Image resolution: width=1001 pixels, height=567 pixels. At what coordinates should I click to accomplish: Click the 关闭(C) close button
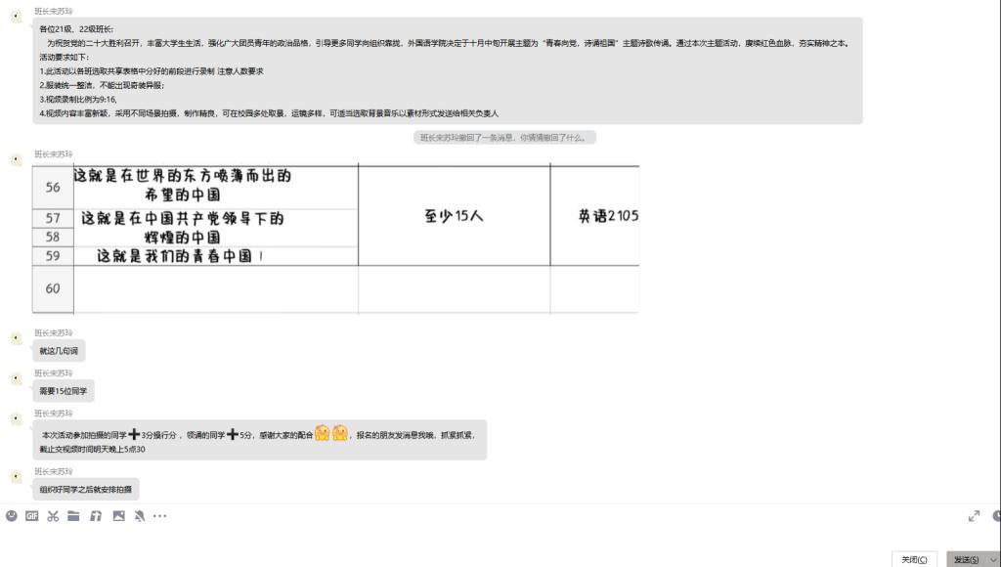point(913,559)
